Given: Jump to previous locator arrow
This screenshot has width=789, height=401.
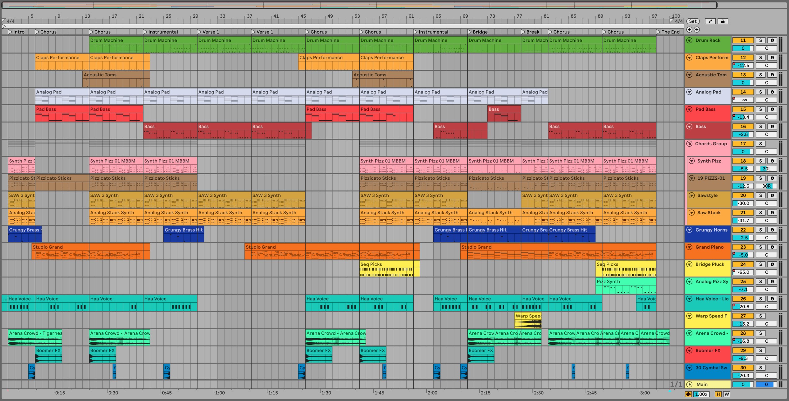Looking at the screenshot, I should pos(689,29).
